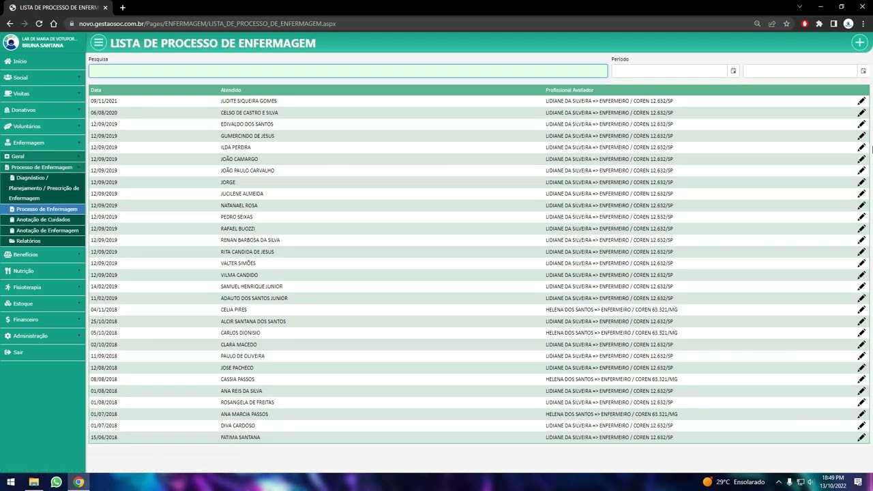This screenshot has width=873, height=491.
Task: Expand the Financeiro sidebar menu
Action: tap(26, 320)
